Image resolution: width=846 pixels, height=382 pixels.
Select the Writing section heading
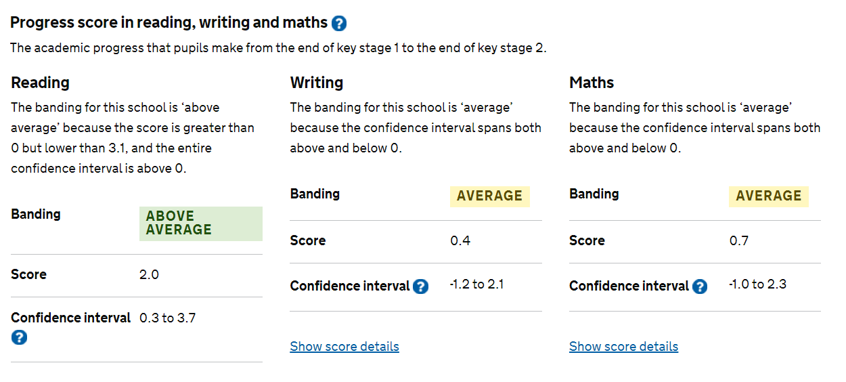pyautogui.click(x=317, y=83)
